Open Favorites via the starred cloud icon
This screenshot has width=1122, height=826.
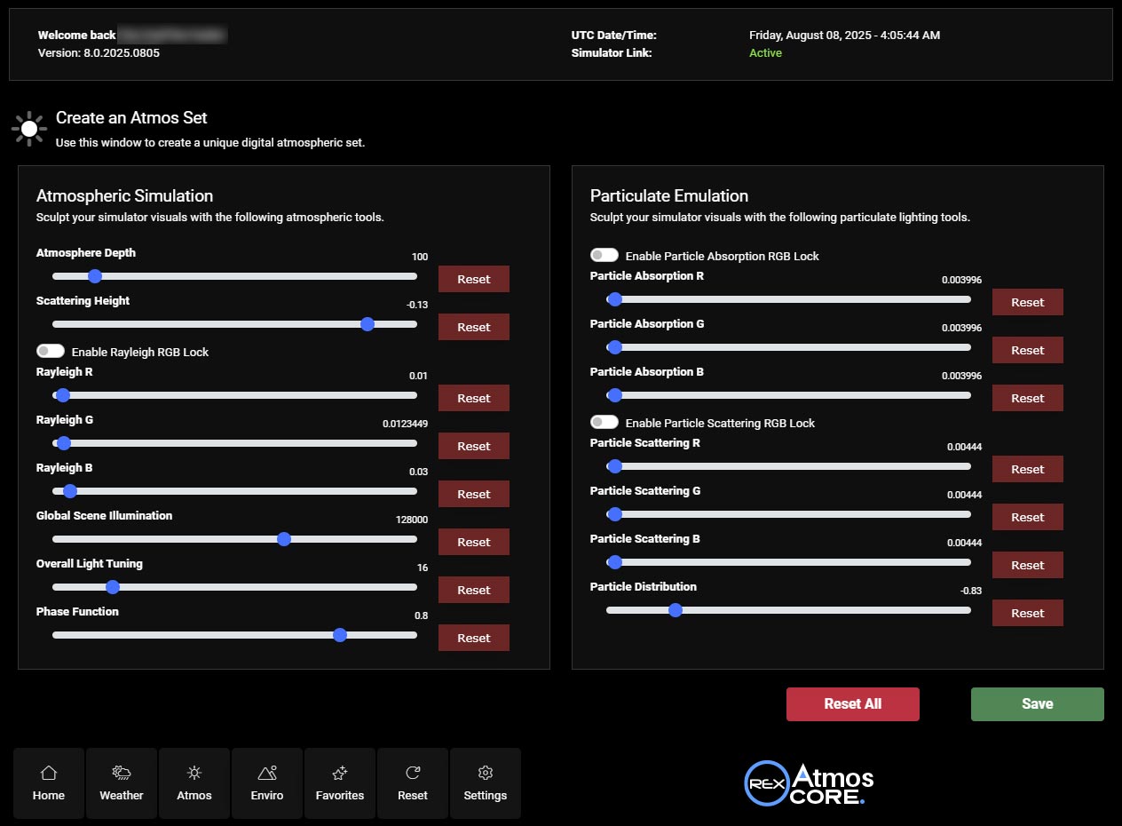coord(339,773)
